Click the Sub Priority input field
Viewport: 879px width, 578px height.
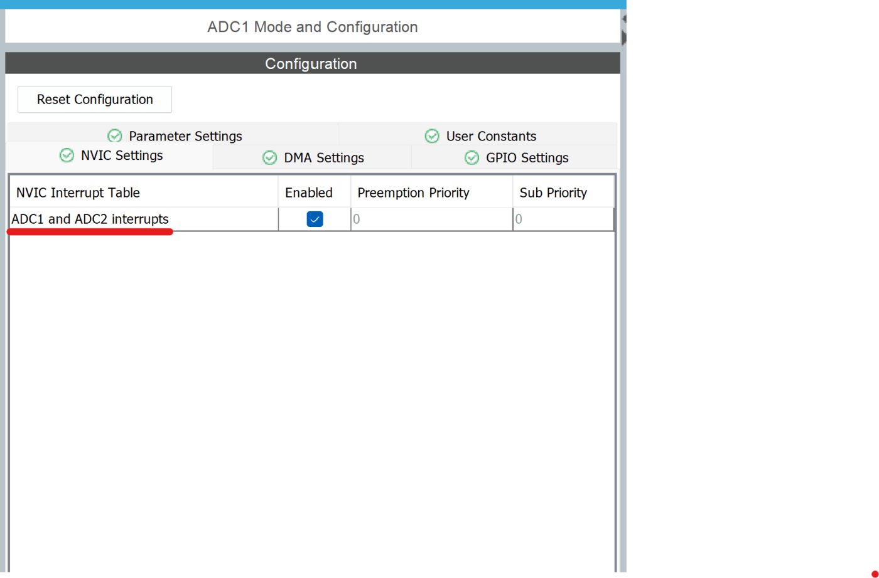[x=563, y=219]
